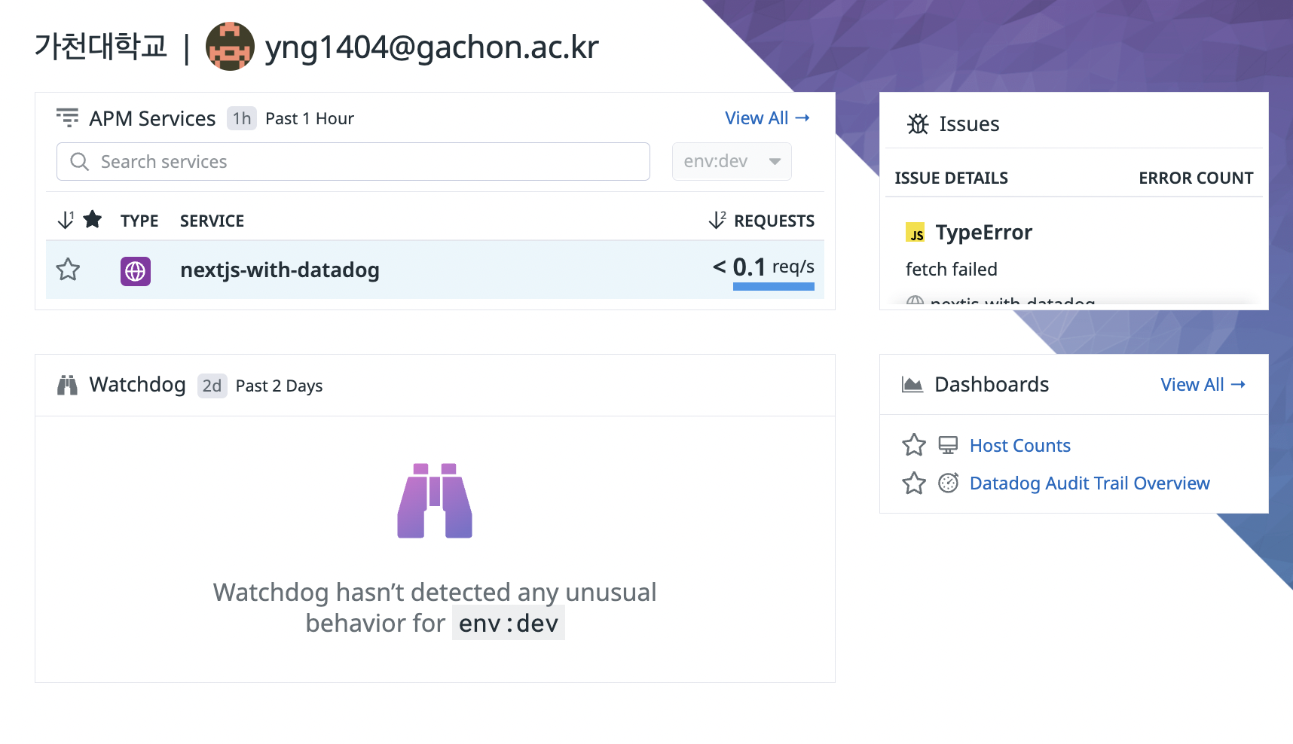The image size is (1293, 744).
Task: Click the JS language badge icon
Action: 915,233
